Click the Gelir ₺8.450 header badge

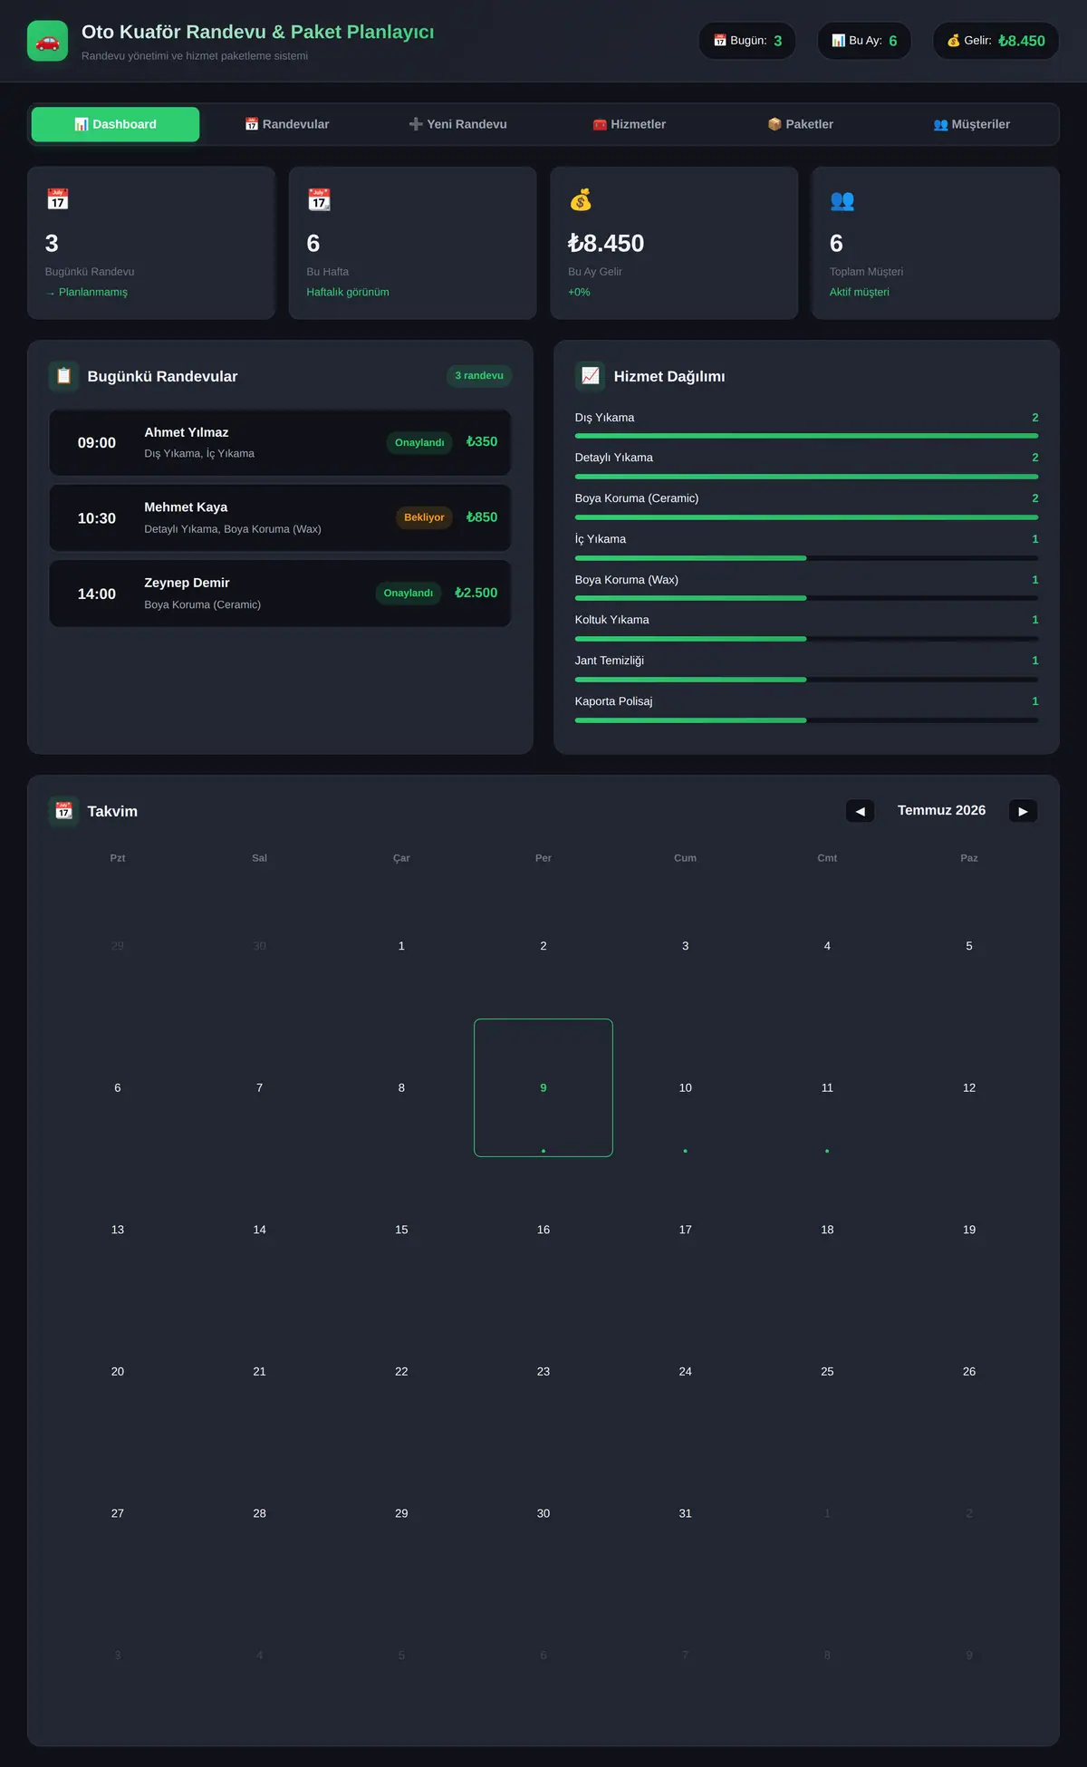coord(996,41)
